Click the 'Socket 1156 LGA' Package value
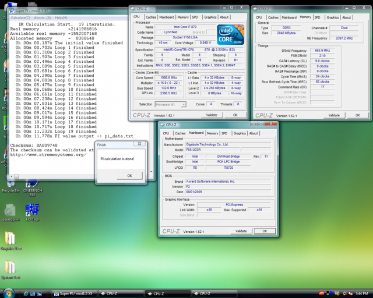This screenshot has width=373, height=298. [185, 37]
